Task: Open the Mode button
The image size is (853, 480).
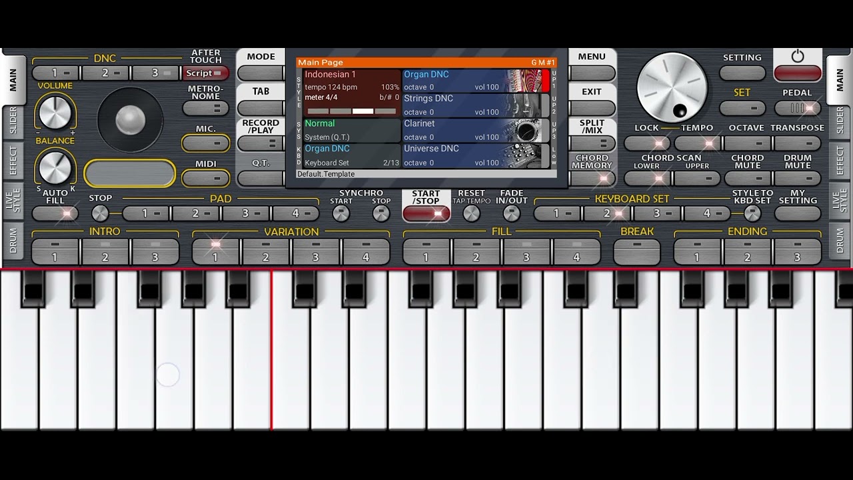Action: point(261,73)
